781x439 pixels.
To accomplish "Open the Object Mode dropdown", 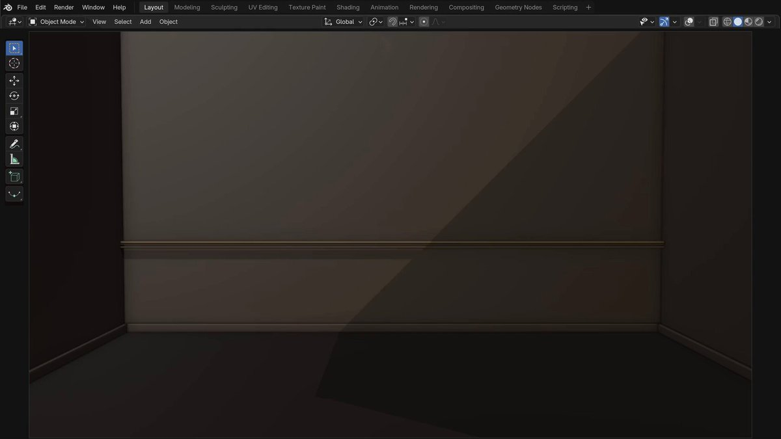I will (x=57, y=21).
